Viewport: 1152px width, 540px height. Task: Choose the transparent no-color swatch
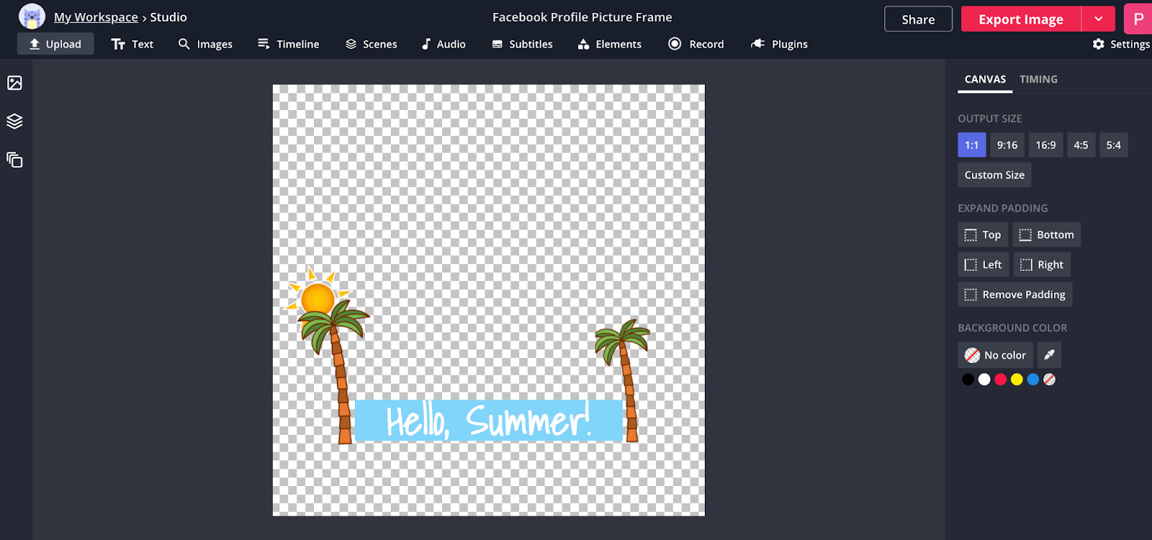coord(1050,380)
